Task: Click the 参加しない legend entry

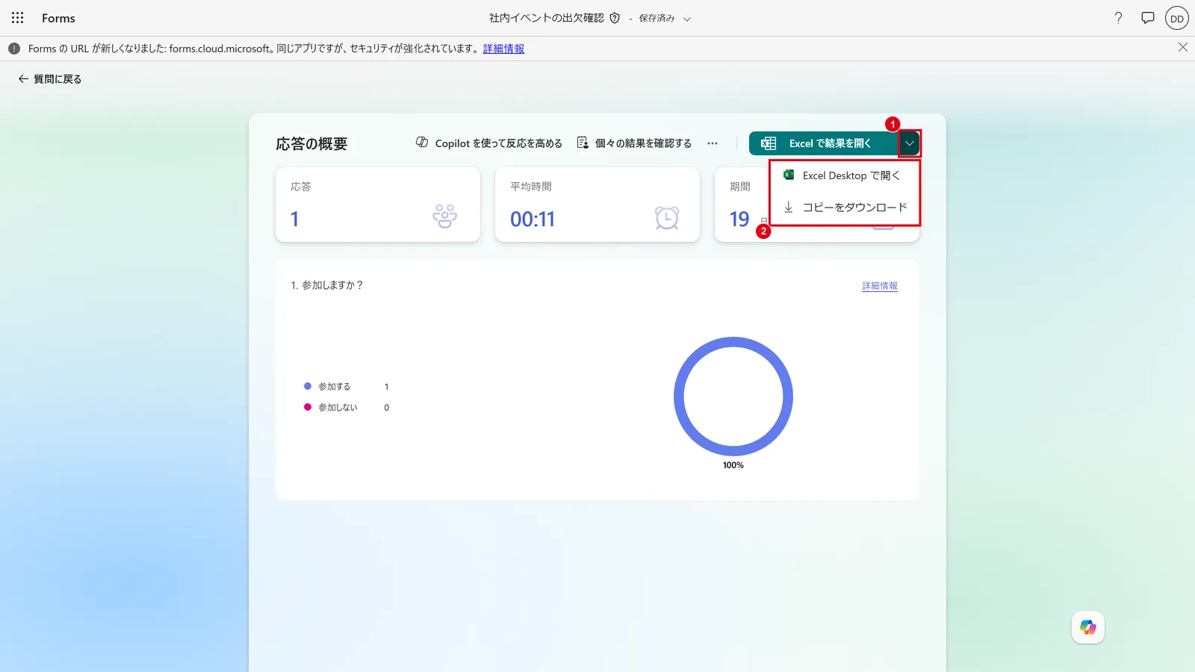Action: point(331,407)
